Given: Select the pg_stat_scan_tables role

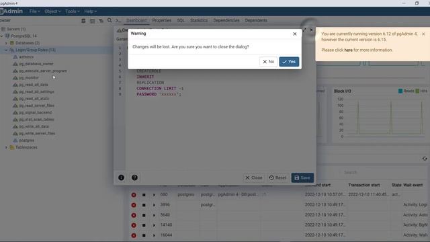Looking at the screenshot, I should click(x=36, y=120).
